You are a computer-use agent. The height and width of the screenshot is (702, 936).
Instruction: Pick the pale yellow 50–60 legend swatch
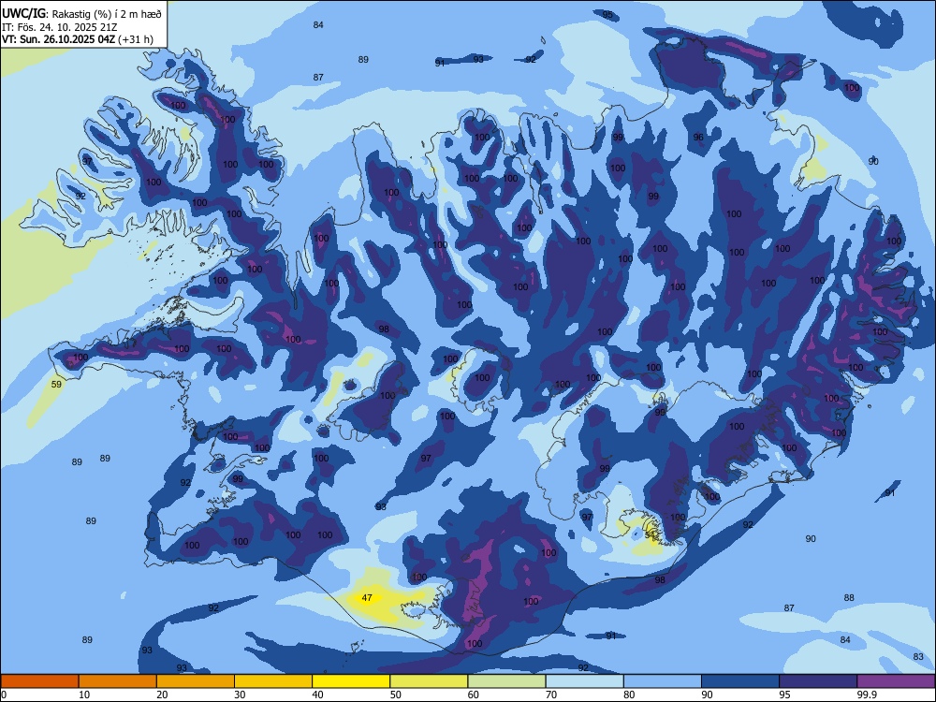[x=429, y=681]
